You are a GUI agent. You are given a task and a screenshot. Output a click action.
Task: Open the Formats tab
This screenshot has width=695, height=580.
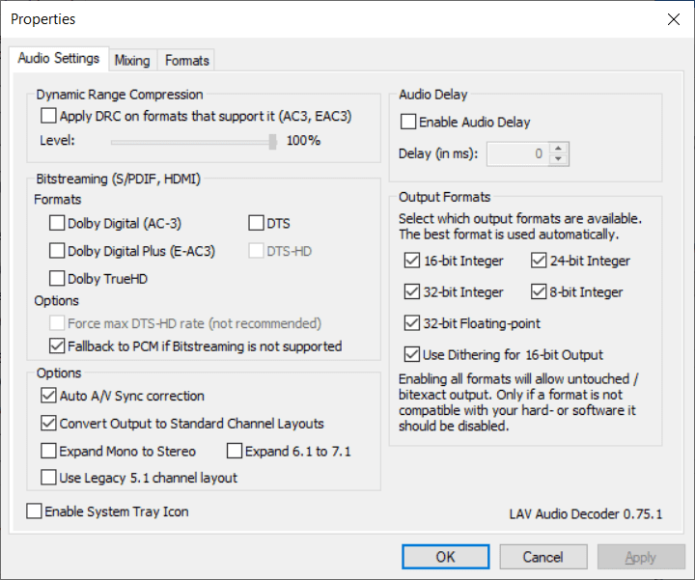tap(187, 60)
